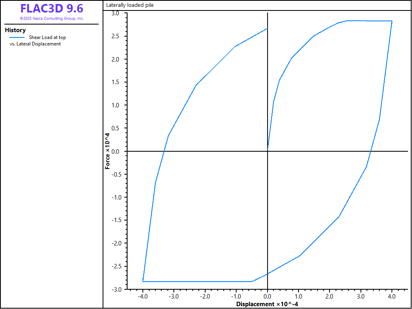Click the bottom-left corner of the hysteresis loop
This screenshot has height=309, width=412.
click(143, 281)
